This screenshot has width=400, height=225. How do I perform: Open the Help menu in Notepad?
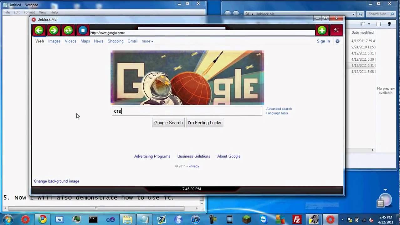[x=54, y=12]
